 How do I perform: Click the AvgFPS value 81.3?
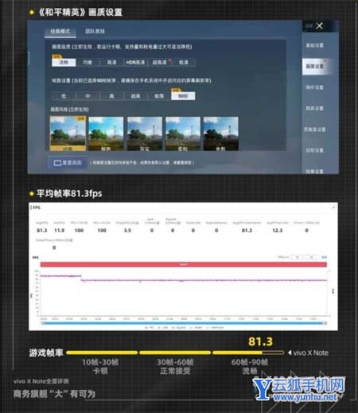click(42, 230)
